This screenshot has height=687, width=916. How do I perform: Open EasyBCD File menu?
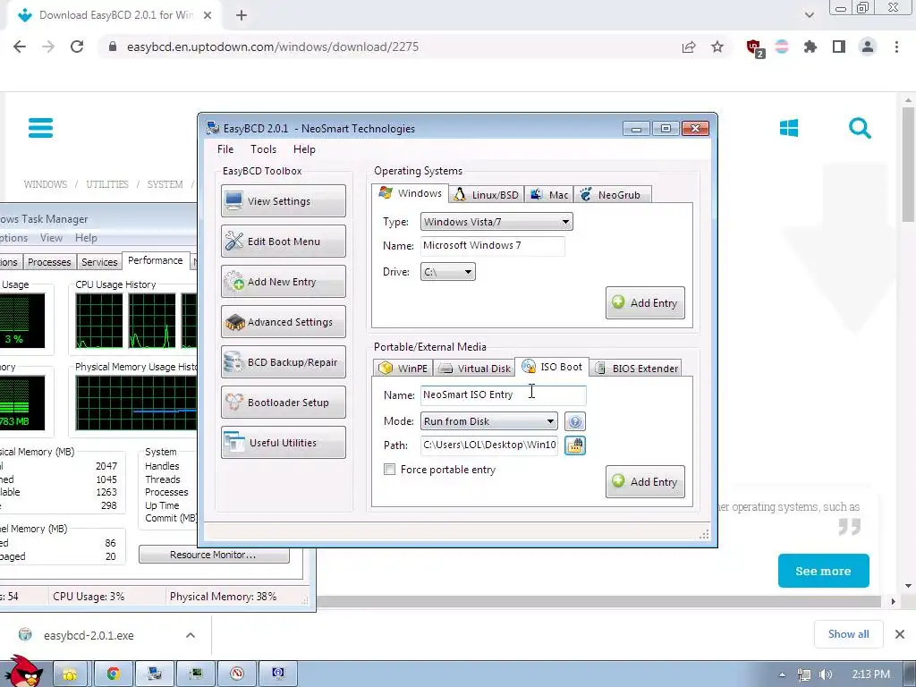click(225, 149)
